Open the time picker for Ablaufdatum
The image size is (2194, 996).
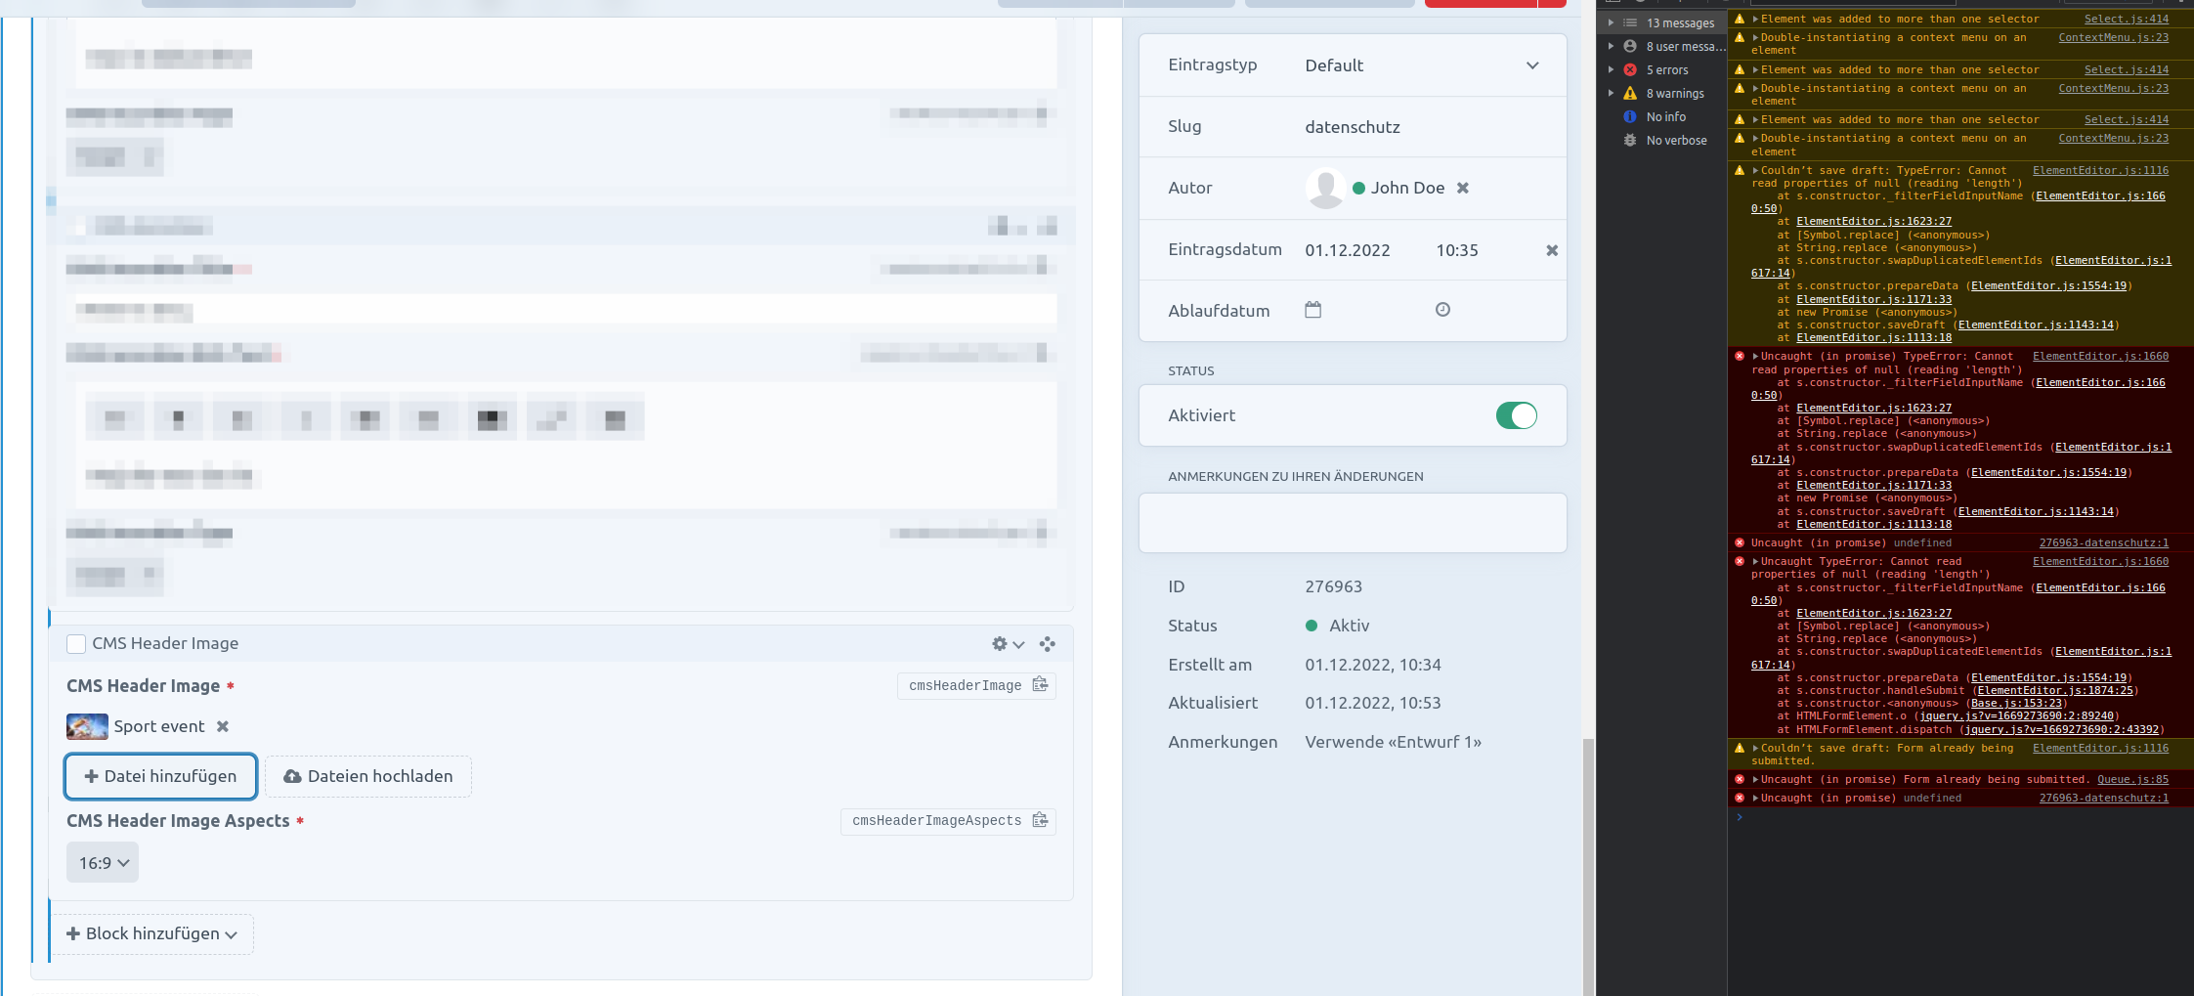point(1441,309)
